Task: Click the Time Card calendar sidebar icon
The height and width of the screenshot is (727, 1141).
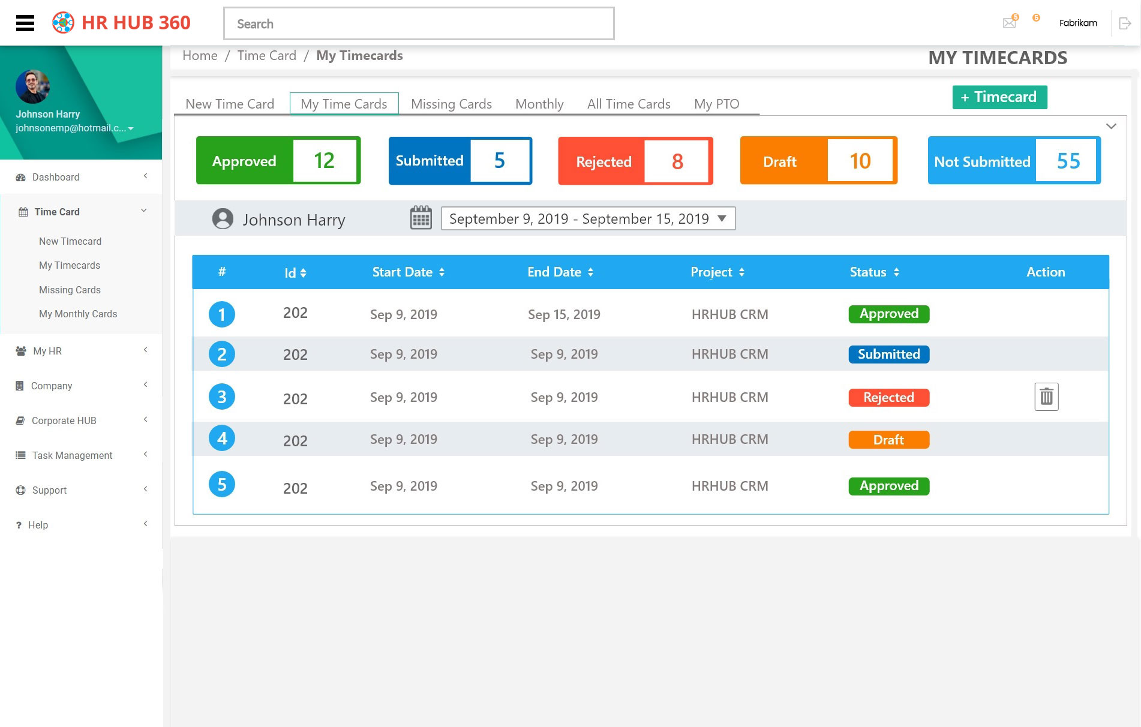Action: (23, 212)
